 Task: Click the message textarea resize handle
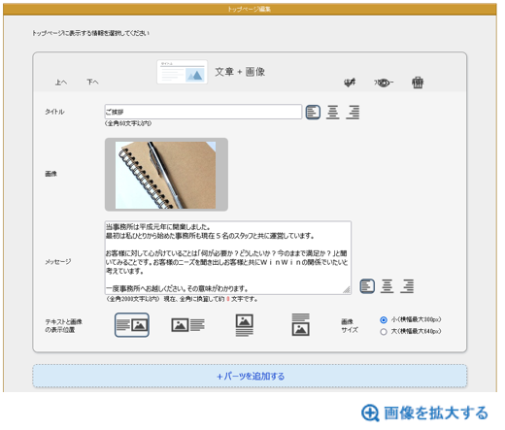(x=347, y=289)
